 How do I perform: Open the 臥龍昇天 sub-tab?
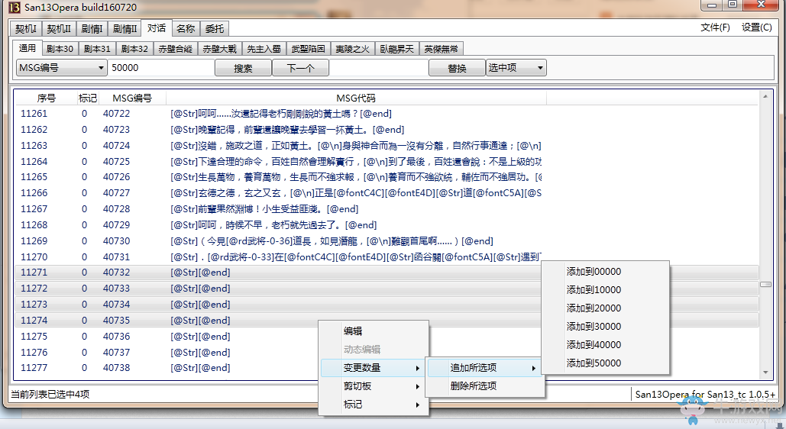(x=396, y=49)
